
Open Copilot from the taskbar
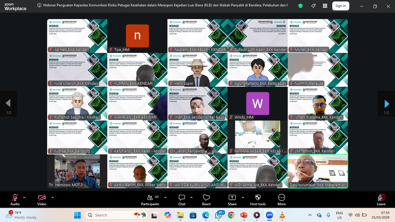(167, 215)
